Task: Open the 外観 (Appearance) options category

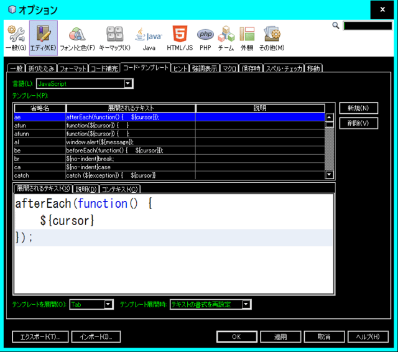Action: point(247,37)
